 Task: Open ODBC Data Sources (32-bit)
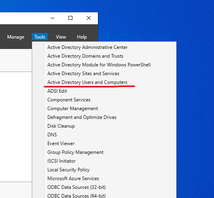76,187
